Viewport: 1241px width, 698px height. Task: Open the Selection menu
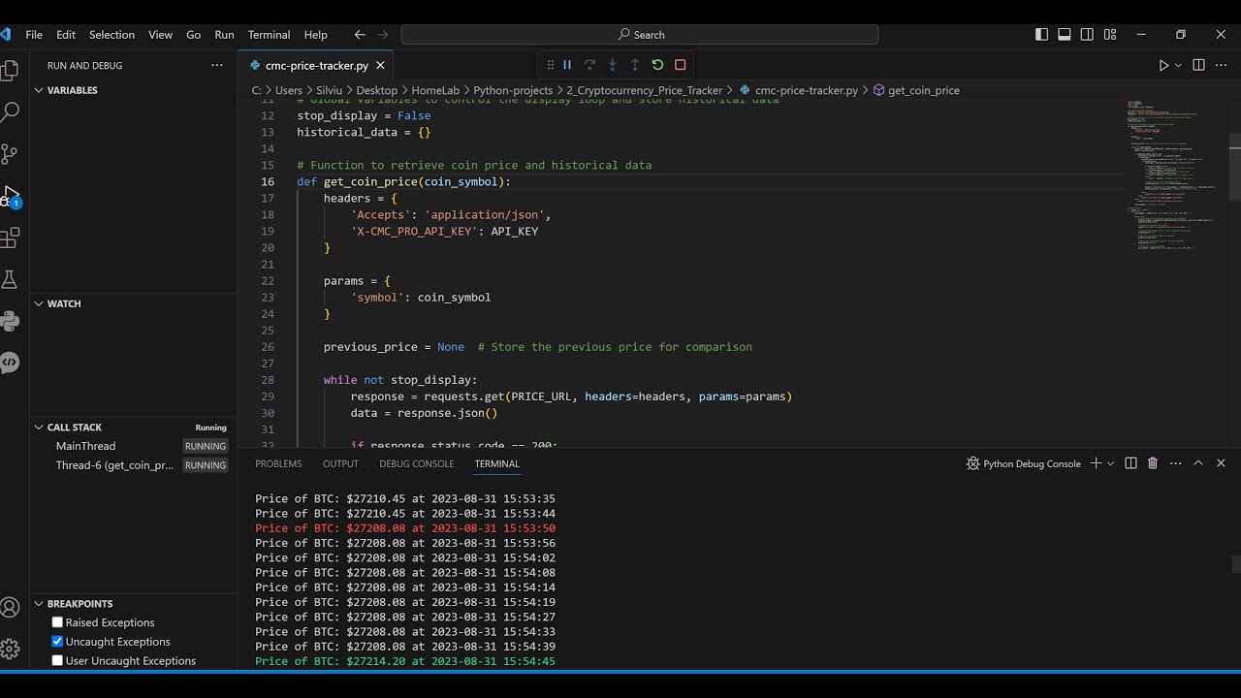111,34
